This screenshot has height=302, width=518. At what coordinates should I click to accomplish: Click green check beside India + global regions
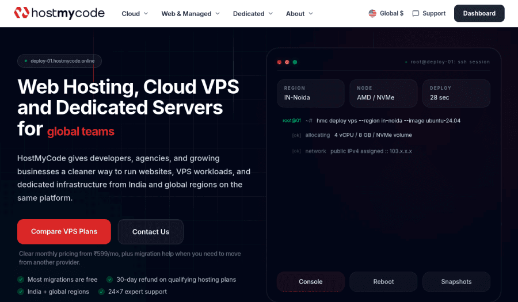click(21, 292)
